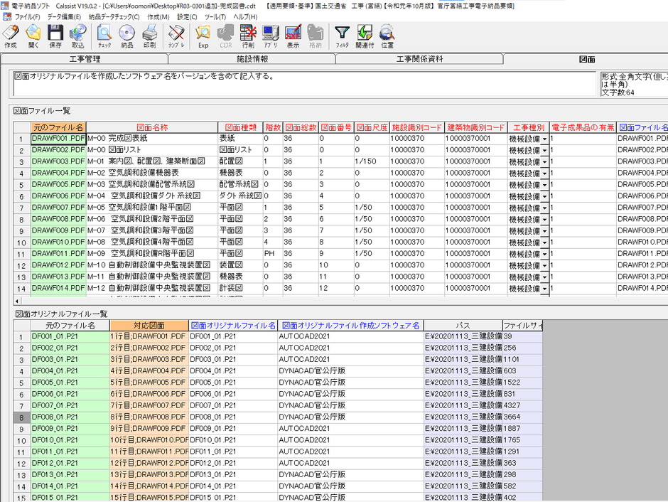Click the 行削 row delete icon
668x502 pixels.
(248, 35)
